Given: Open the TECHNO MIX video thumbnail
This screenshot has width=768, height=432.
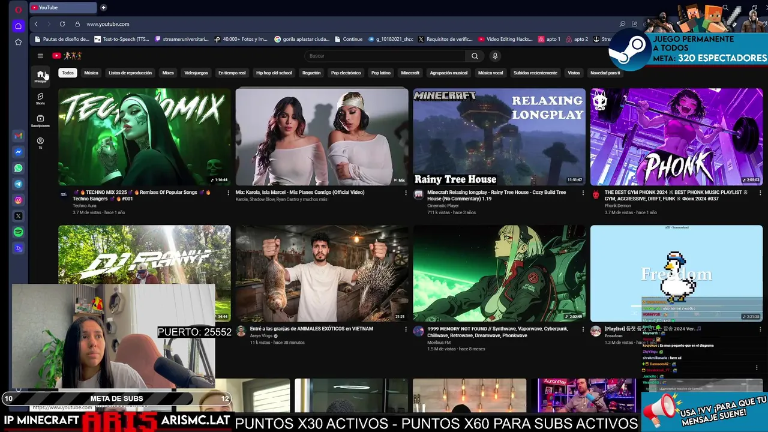Looking at the screenshot, I should coord(145,137).
